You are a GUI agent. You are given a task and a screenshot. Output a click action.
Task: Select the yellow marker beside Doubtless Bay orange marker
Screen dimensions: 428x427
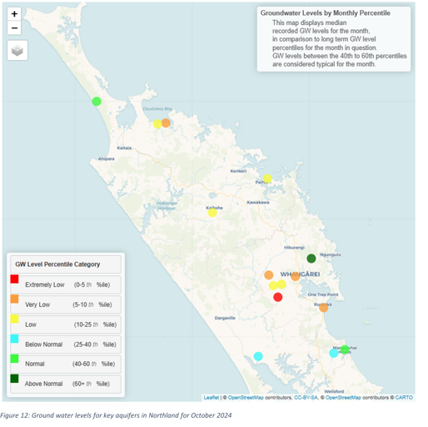157,124
